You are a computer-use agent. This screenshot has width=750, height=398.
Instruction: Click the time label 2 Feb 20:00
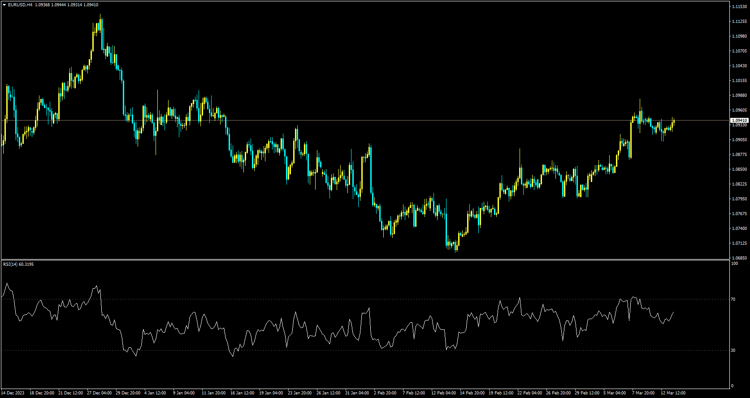point(385,393)
